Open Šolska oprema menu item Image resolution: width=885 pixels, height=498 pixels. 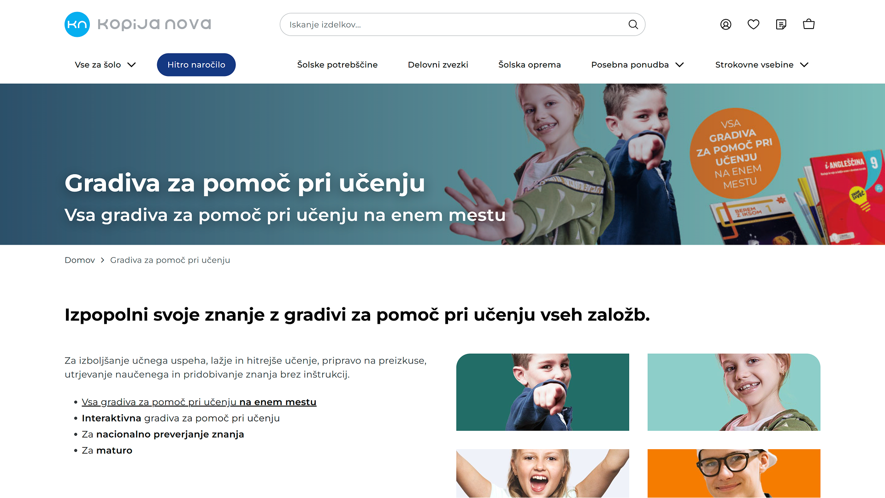(x=530, y=65)
